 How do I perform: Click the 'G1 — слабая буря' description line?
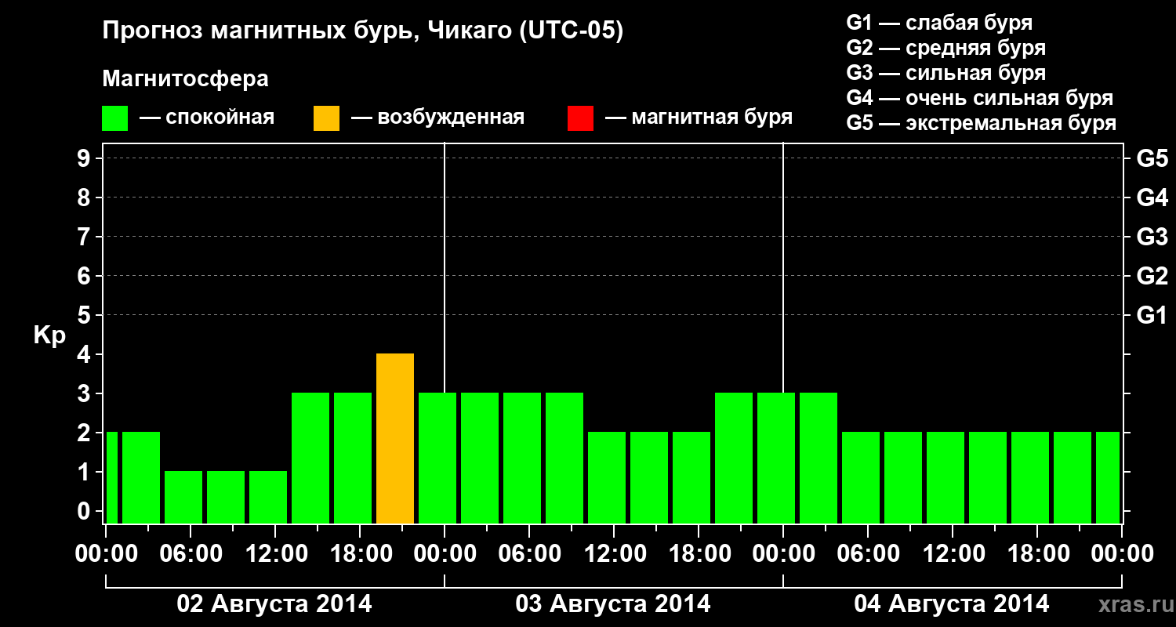click(x=939, y=23)
